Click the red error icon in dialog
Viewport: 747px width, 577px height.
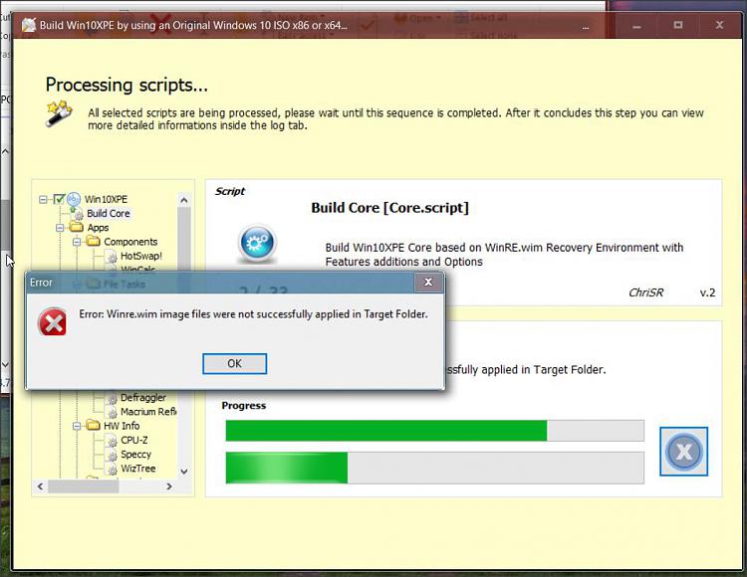point(53,322)
